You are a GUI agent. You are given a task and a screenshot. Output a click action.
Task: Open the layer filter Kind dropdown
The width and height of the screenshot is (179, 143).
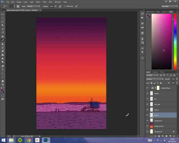pos(152,75)
